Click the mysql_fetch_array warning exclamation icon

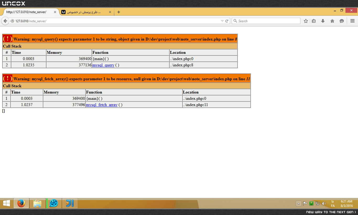coord(8,78)
